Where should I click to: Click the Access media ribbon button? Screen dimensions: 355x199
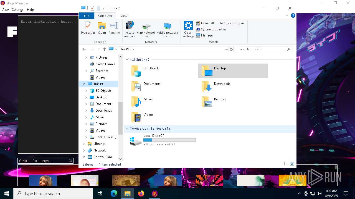pos(130,30)
